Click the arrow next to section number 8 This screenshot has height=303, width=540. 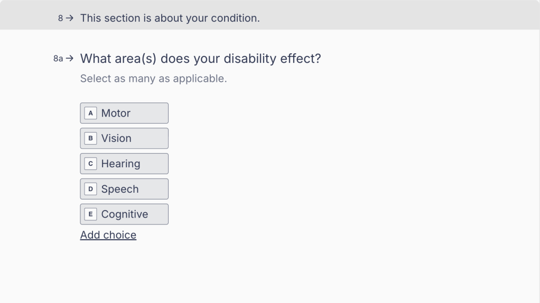69,18
